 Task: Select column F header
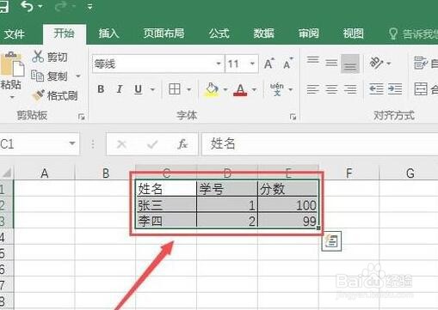(349, 173)
